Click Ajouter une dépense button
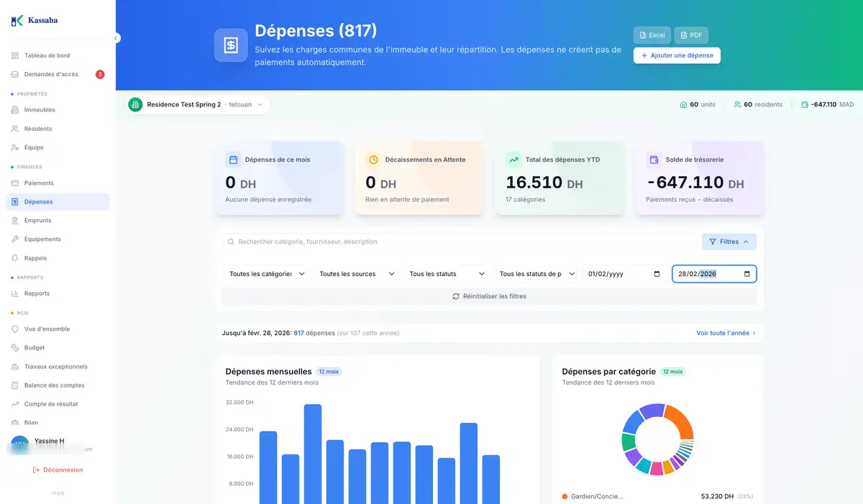 677,55
